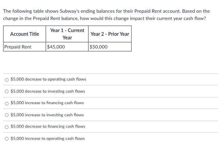This screenshot has width=218, height=146.
Task: Click label text '$5,000 increase to financing cash flows'
Action: click(47, 103)
